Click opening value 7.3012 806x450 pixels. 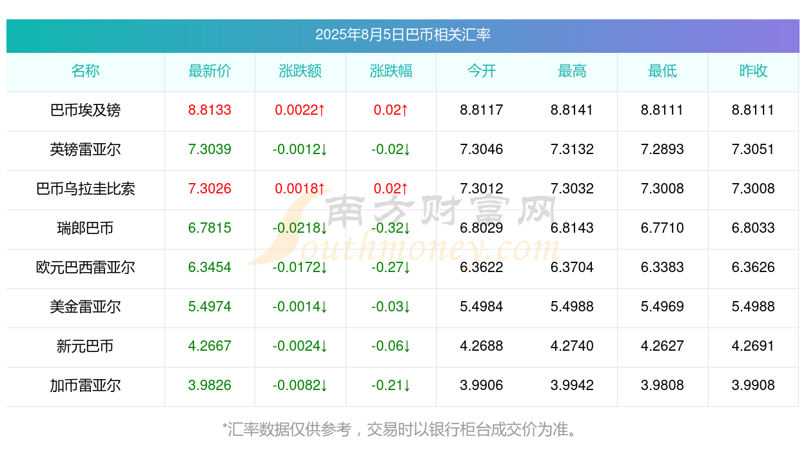pos(482,189)
